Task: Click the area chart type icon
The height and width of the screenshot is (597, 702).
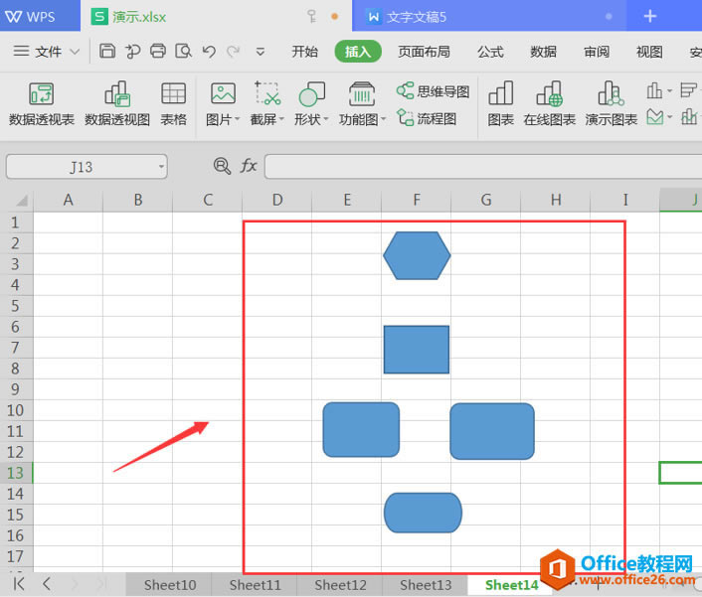Action: tap(654, 117)
